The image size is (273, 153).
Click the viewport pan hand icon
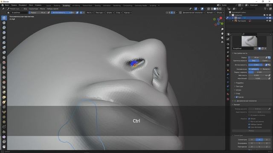(x=222, y=34)
